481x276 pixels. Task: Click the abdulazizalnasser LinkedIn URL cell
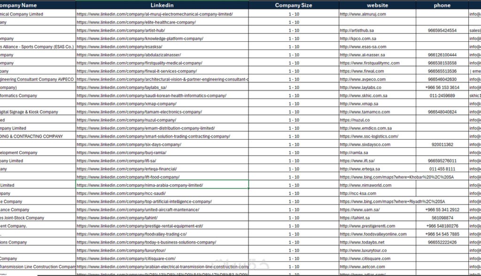(162, 55)
